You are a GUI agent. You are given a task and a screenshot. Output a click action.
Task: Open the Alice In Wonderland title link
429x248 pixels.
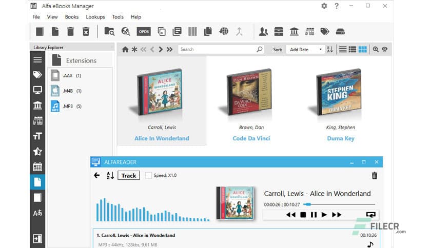click(x=162, y=138)
